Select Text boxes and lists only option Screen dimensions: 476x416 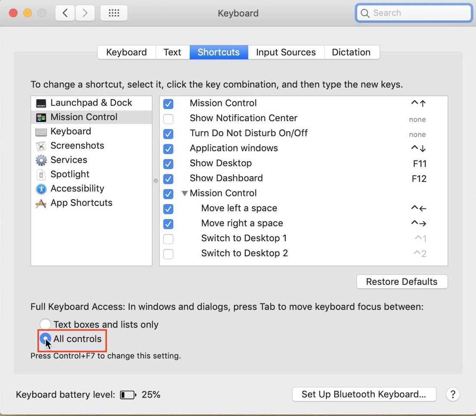45,324
